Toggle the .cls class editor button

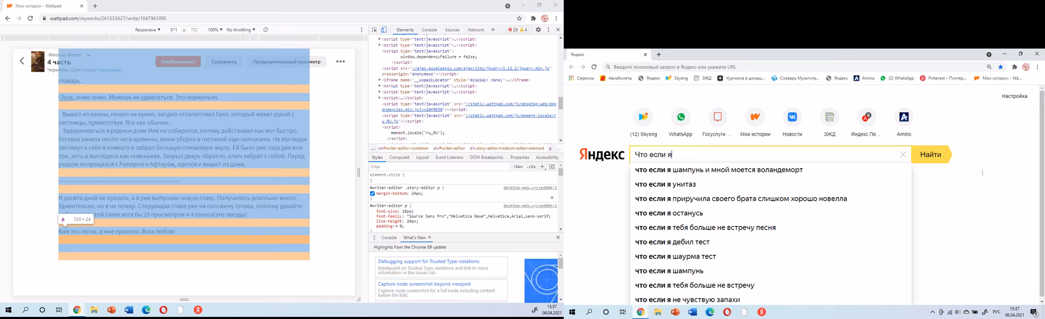coord(531,167)
